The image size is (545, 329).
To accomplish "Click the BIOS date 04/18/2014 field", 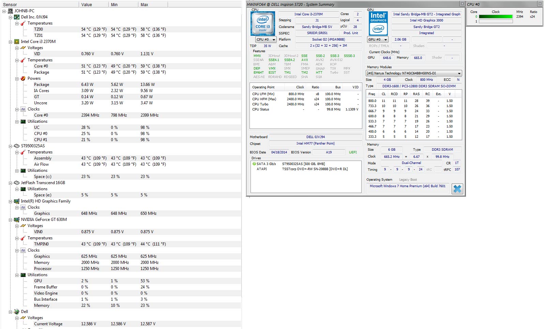I will tap(279, 152).
